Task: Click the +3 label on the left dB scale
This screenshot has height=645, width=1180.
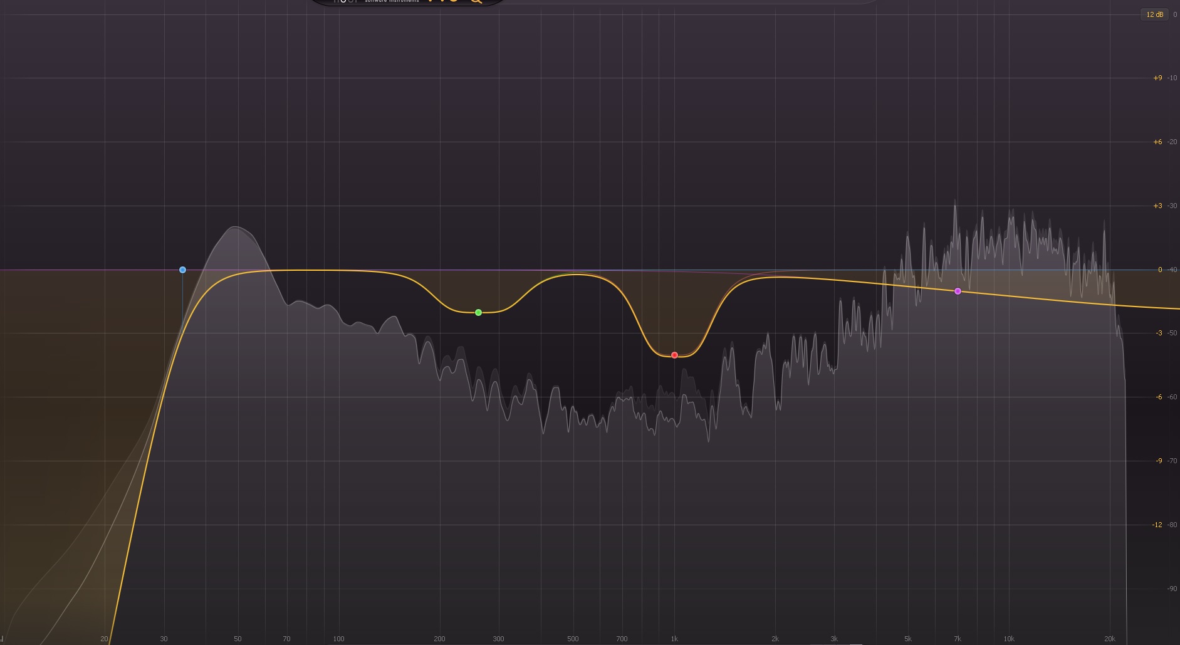Action: (1157, 205)
